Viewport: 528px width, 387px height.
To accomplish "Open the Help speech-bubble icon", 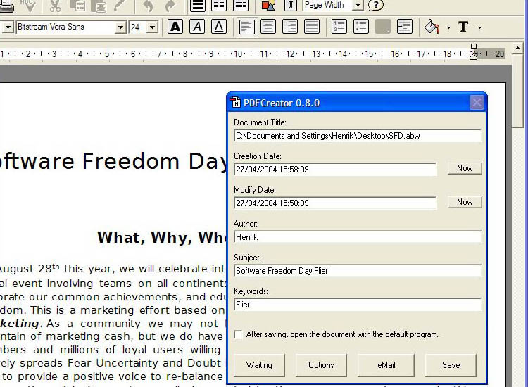I will [376, 6].
